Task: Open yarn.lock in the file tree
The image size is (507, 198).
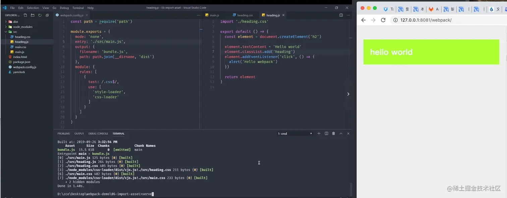Action: (x=19, y=72)
